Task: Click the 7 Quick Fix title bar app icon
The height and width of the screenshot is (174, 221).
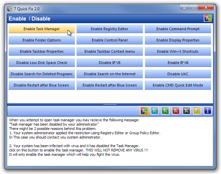Action: [x=10, y=9]
